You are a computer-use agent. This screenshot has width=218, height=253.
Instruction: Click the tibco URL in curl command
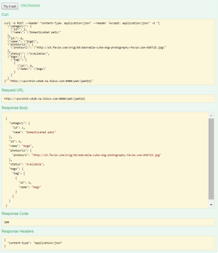coord(51,81)
